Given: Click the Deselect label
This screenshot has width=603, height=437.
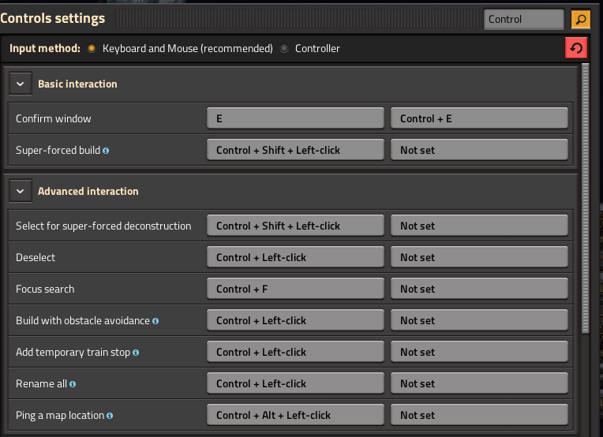Looking at the screenshot, I should click(x=36, y=257).
